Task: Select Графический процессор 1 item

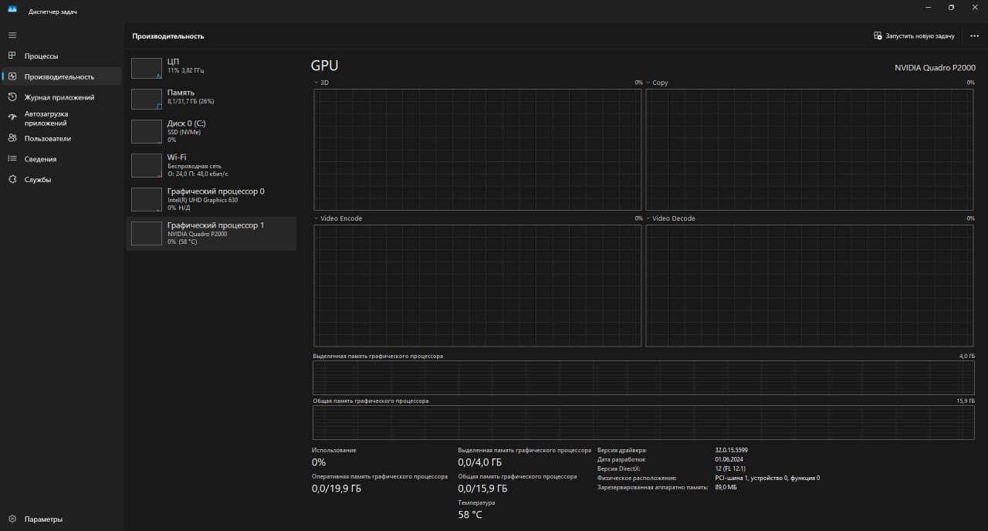Action: (x=211, y=233)
